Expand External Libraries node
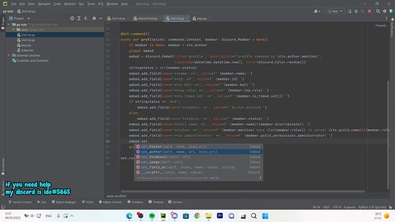395x222 pixels. (x=9, y=55)
